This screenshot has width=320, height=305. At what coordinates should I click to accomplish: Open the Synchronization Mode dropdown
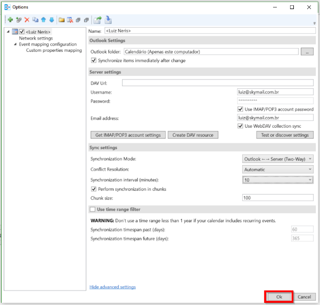pos(277,159)
